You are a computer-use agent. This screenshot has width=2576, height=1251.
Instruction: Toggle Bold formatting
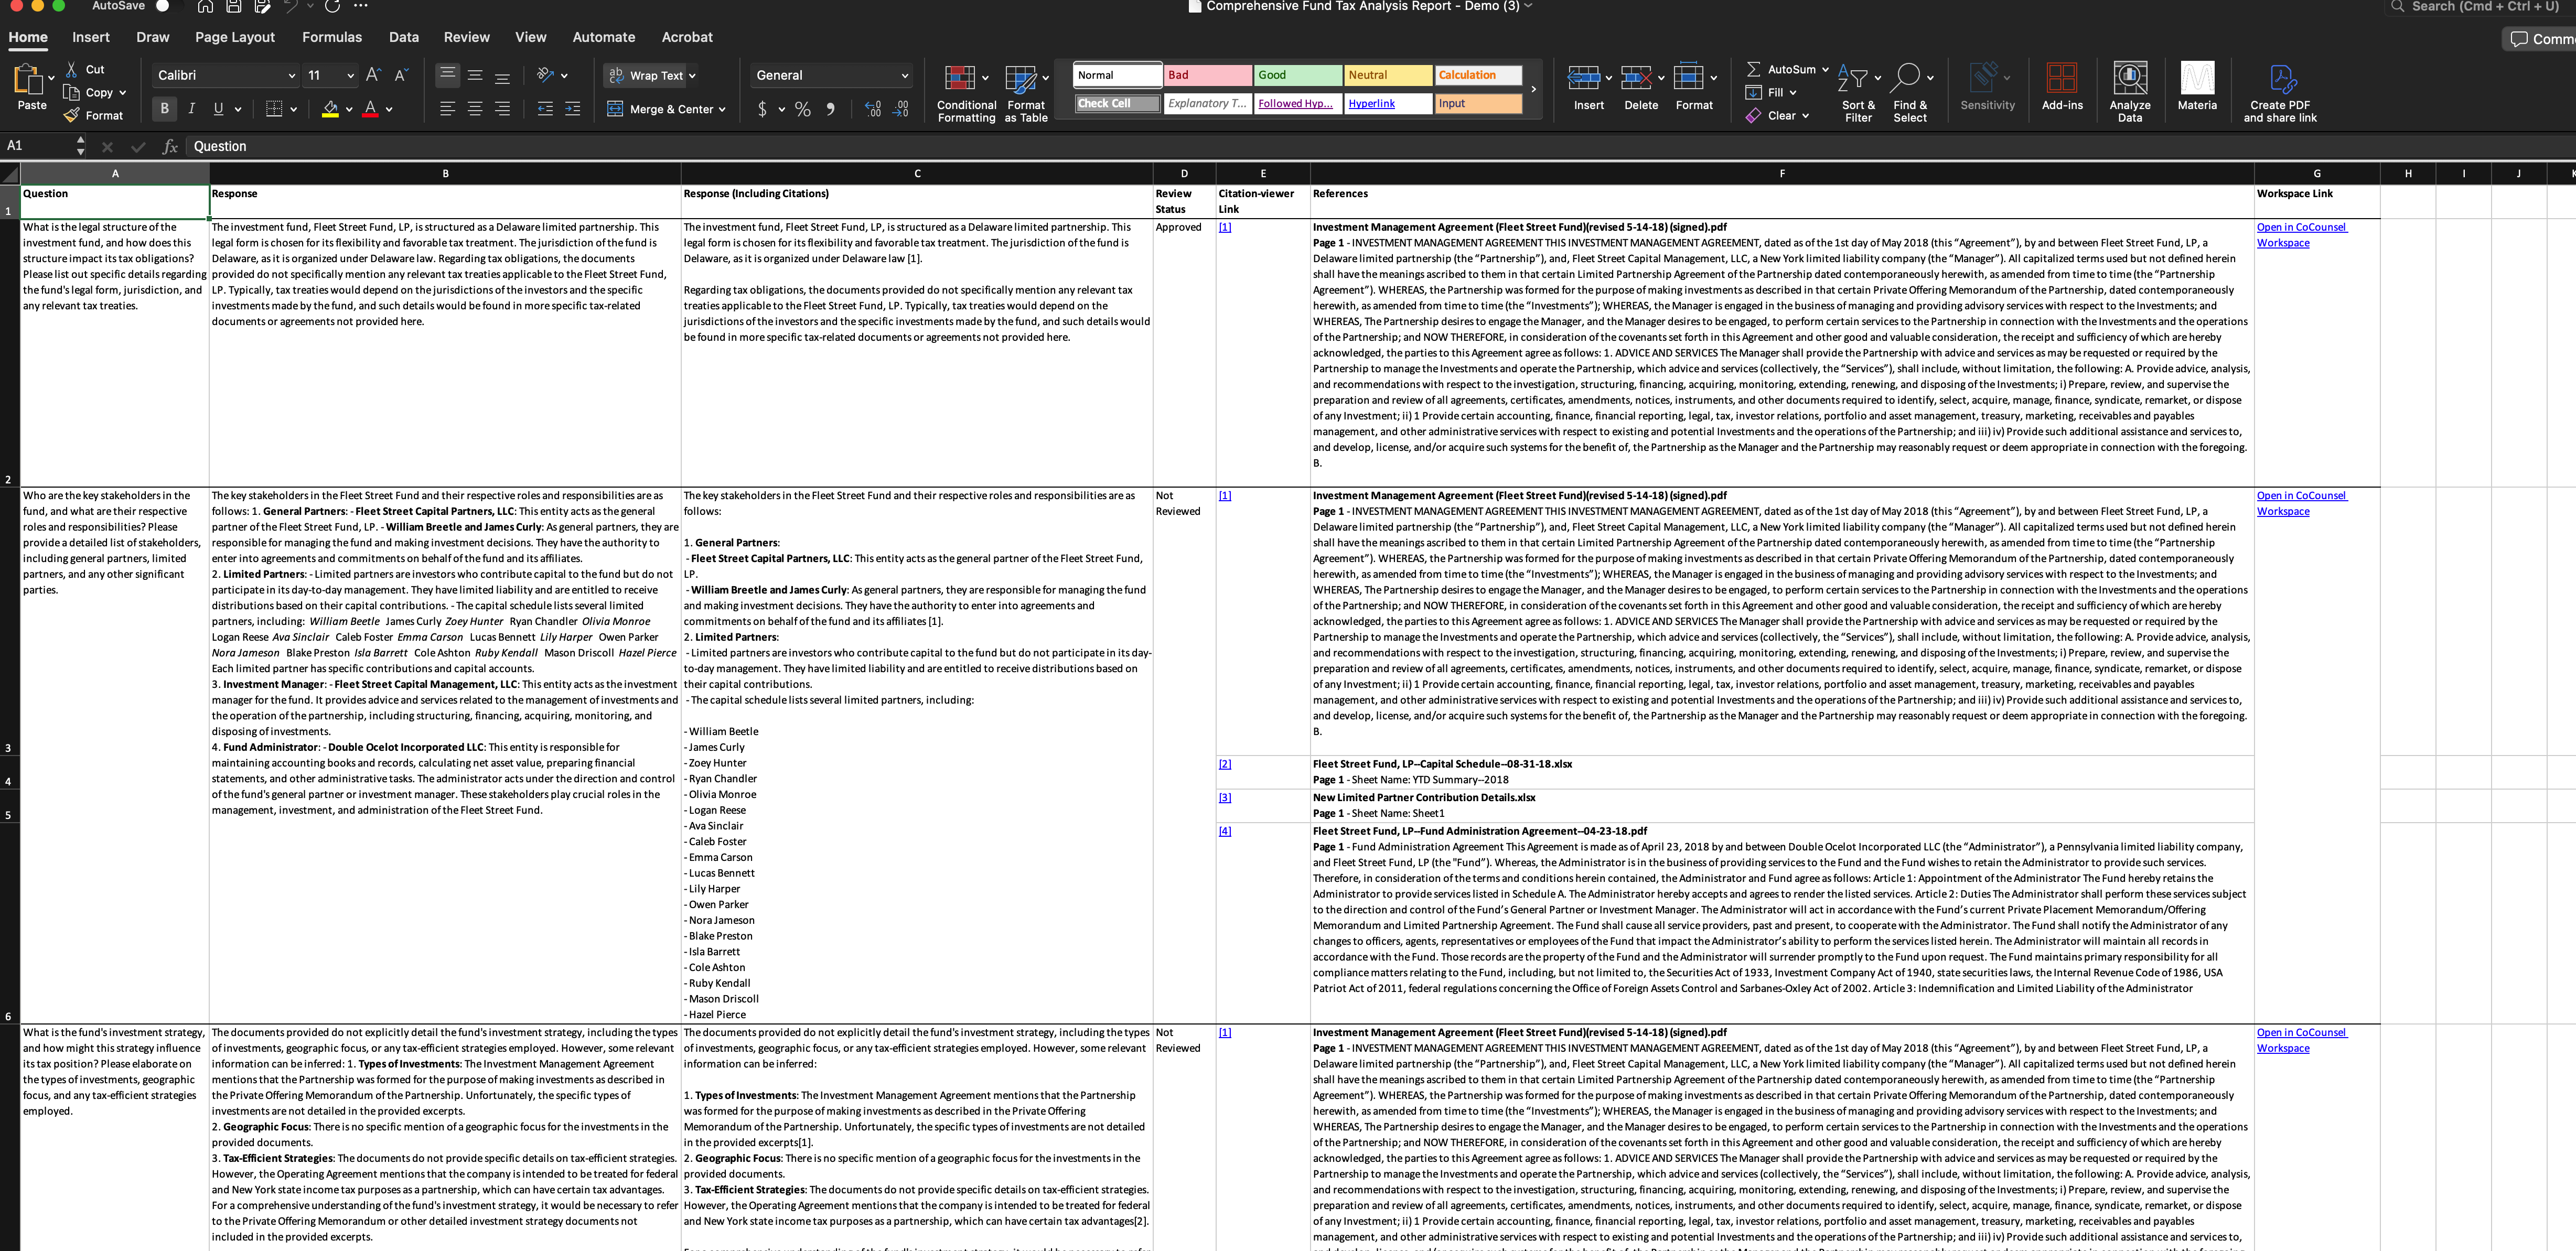click(x=164, y=109)
